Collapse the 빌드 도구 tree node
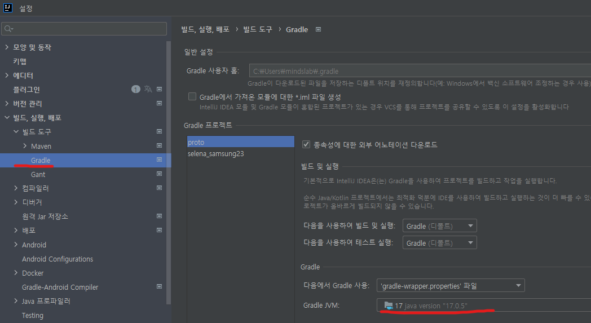The height and width of the screenshot is (323, 591). coord(16,131)
